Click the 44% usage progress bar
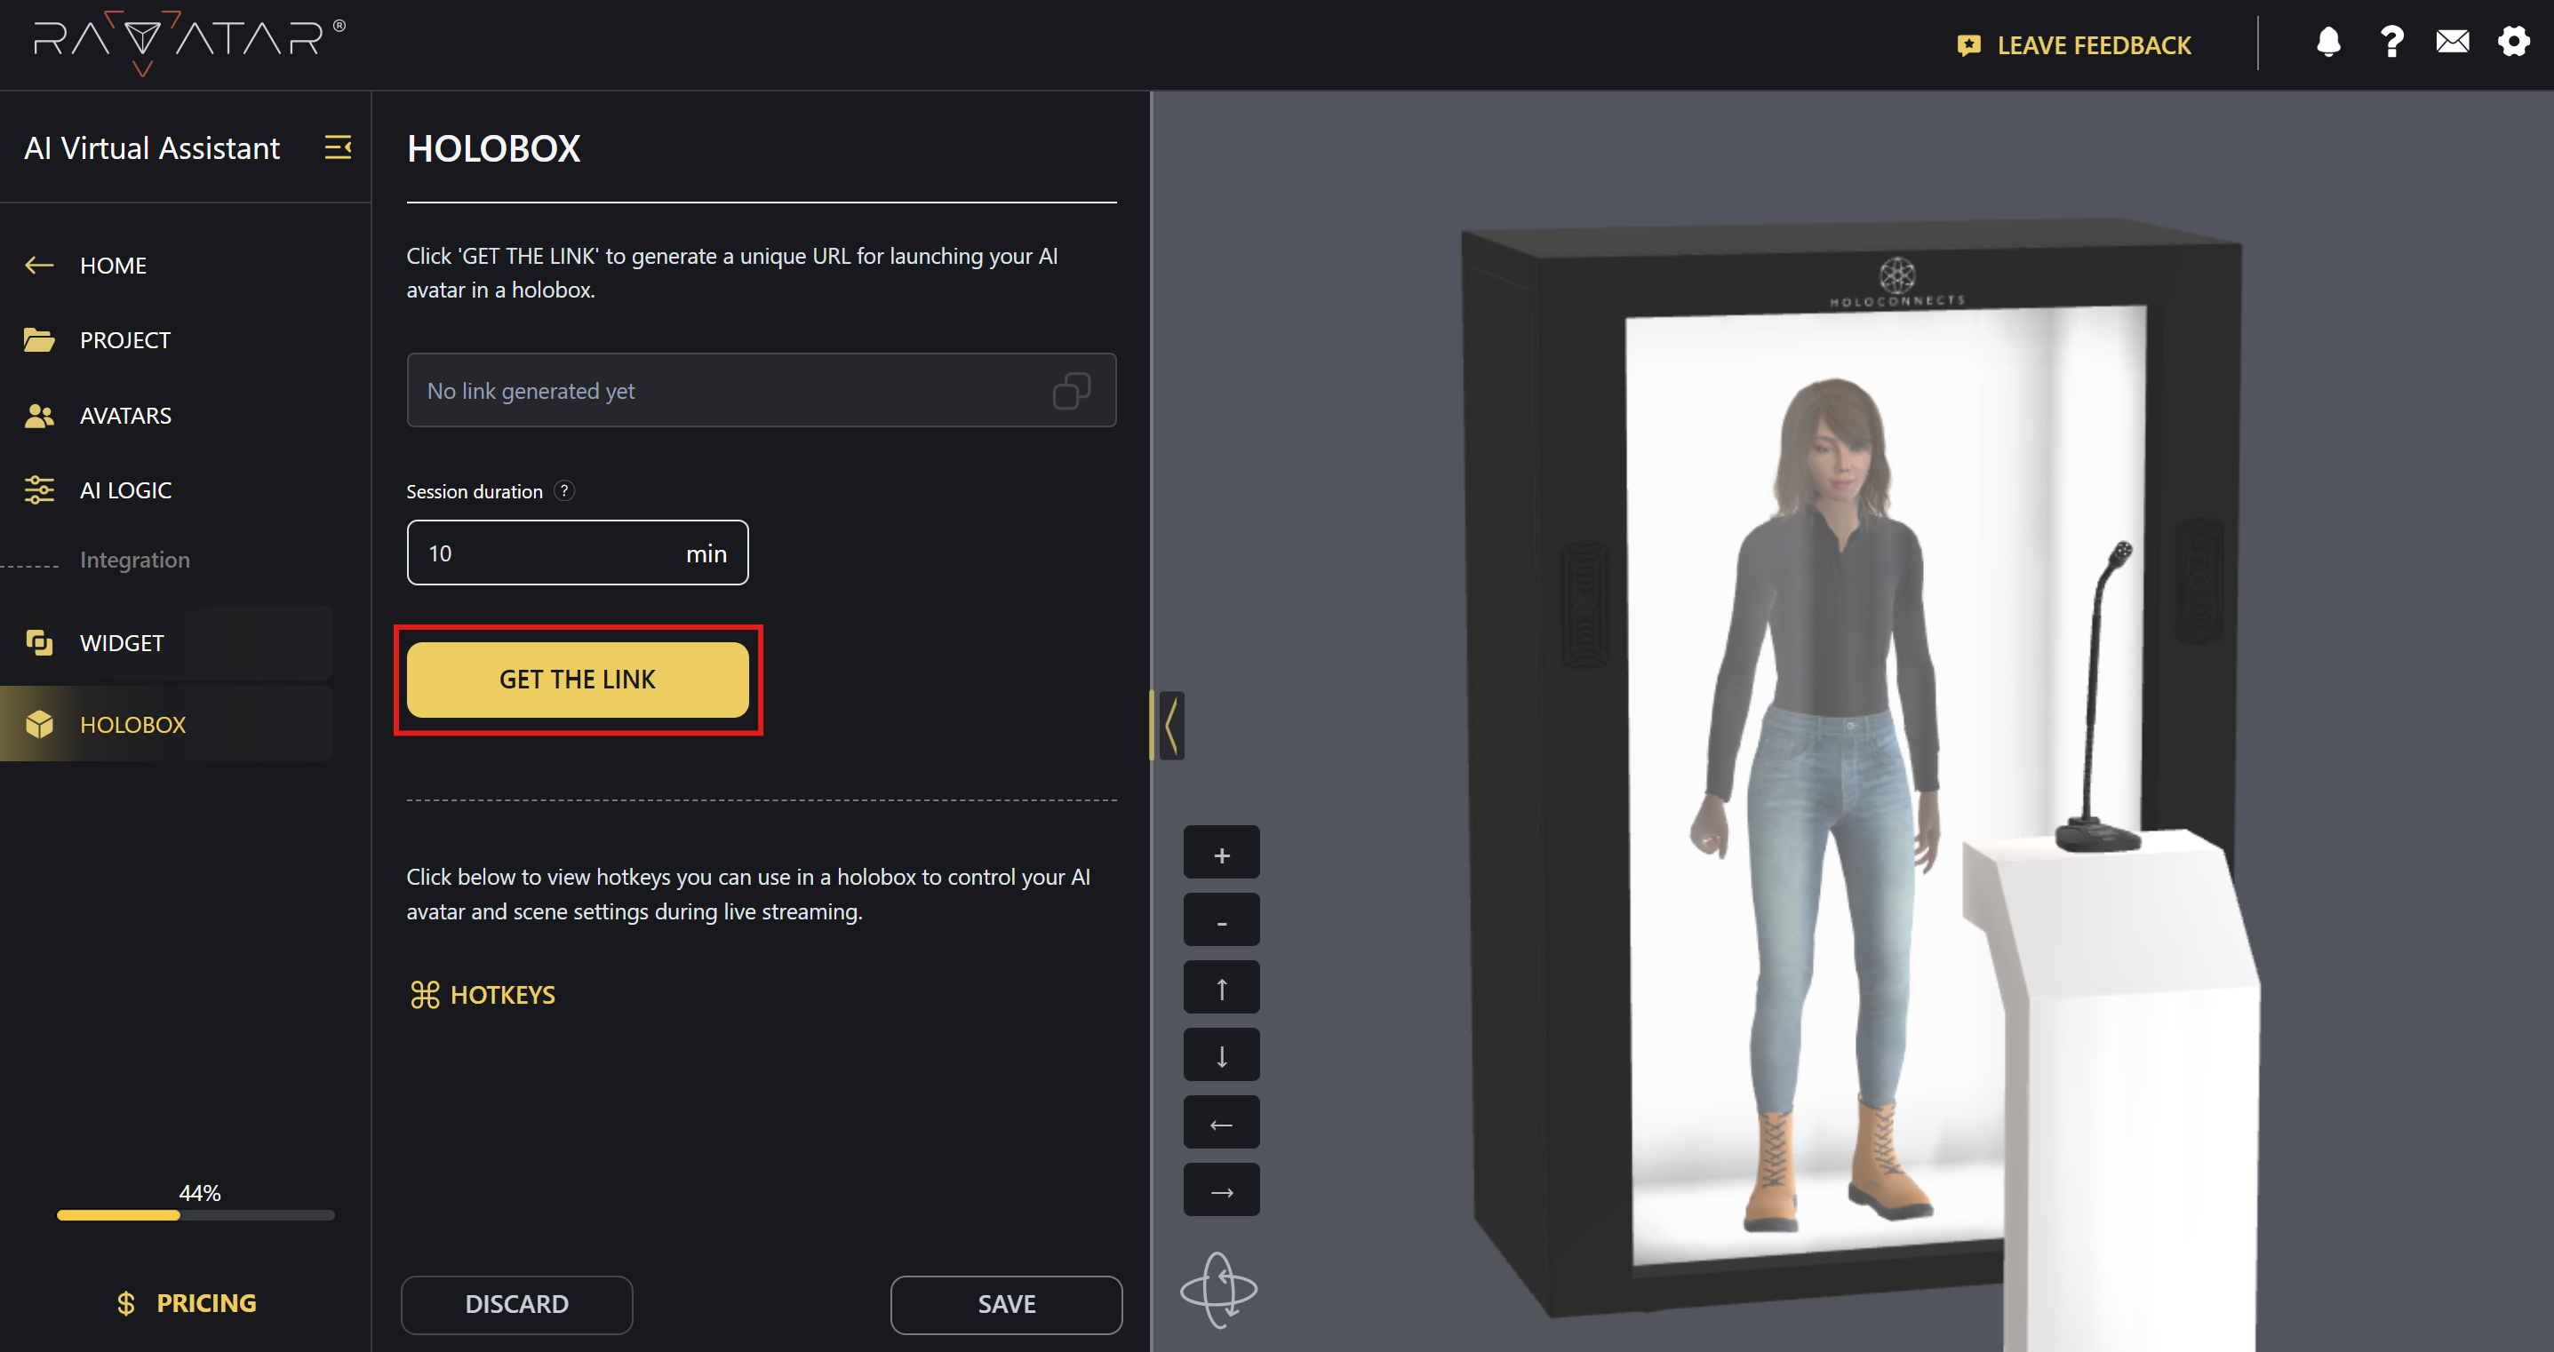 [196, 1214]
